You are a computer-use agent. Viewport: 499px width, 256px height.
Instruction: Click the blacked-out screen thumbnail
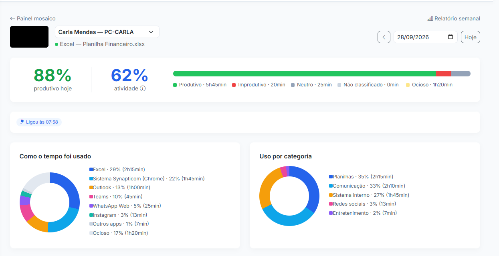pyautogui.click(x=29, y=37)
